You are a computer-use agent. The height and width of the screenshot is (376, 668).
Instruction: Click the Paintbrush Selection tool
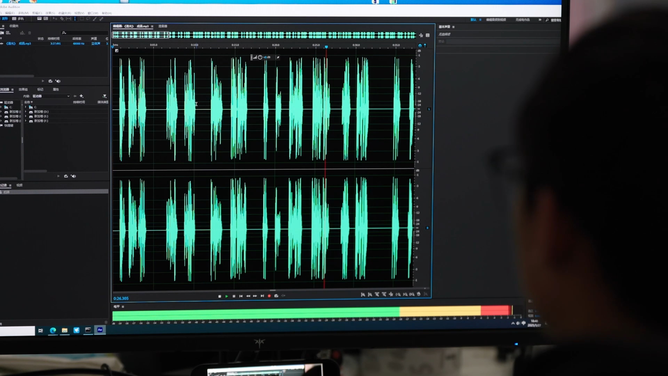95,19
